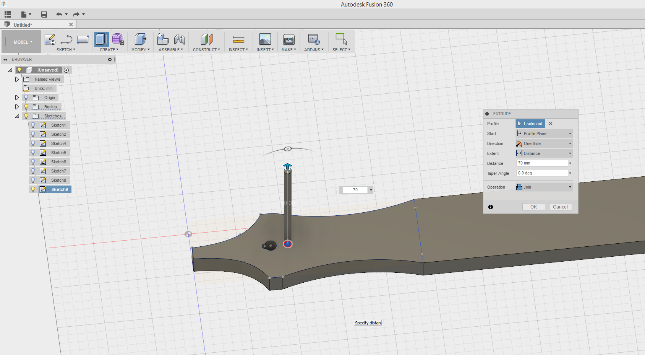Click the Press Pull modify icon

point(140,39)
